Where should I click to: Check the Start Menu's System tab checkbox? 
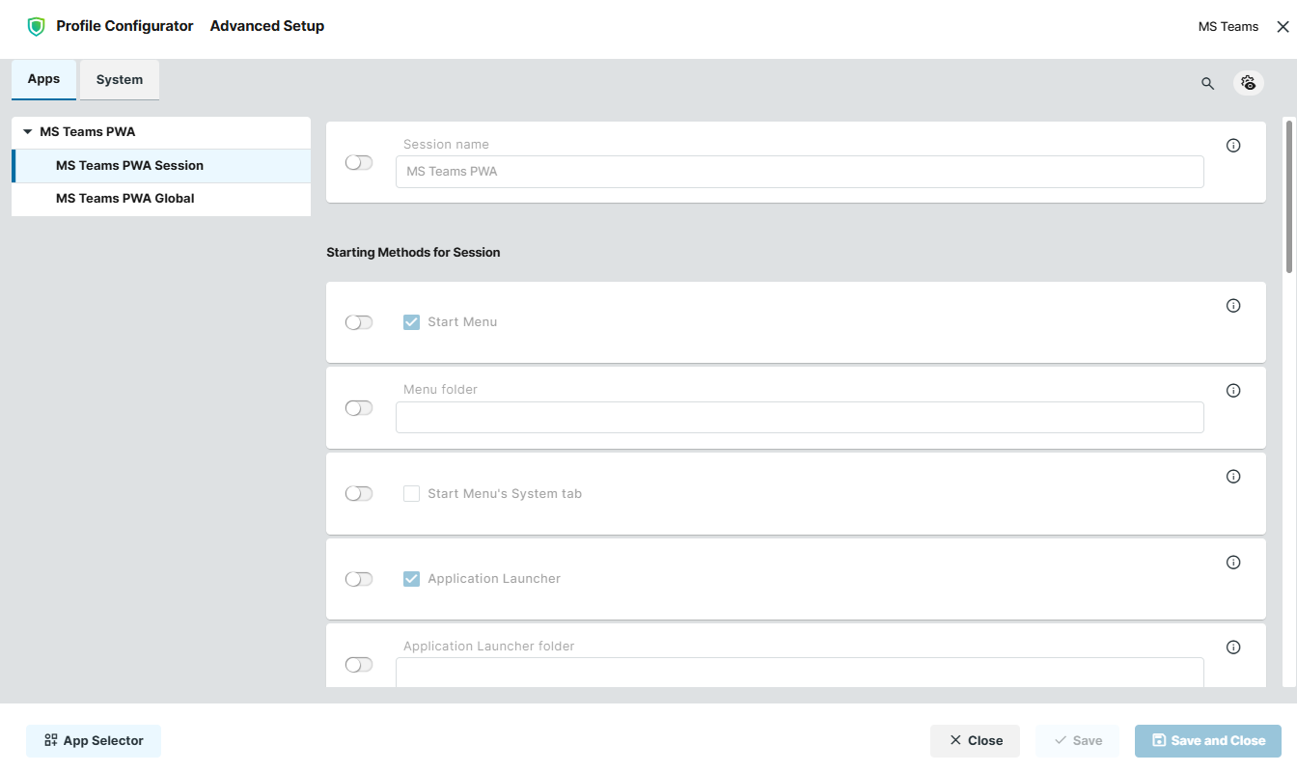411,494
